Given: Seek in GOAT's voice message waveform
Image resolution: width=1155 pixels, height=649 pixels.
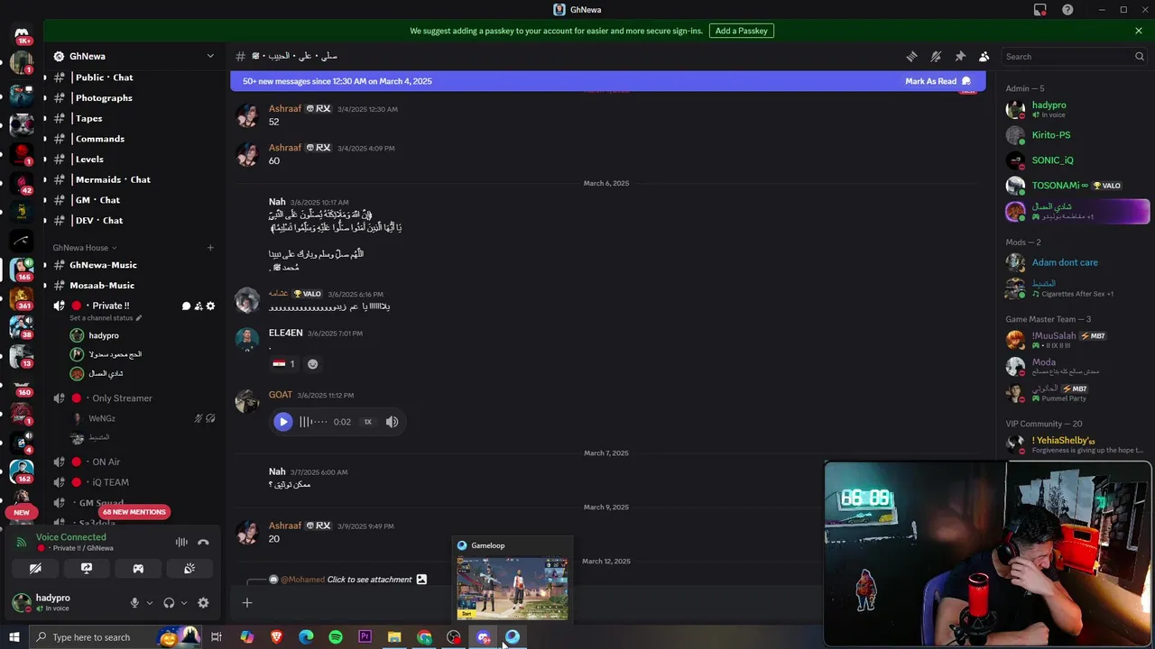Looking at the screenshot, I should (313, 422).
